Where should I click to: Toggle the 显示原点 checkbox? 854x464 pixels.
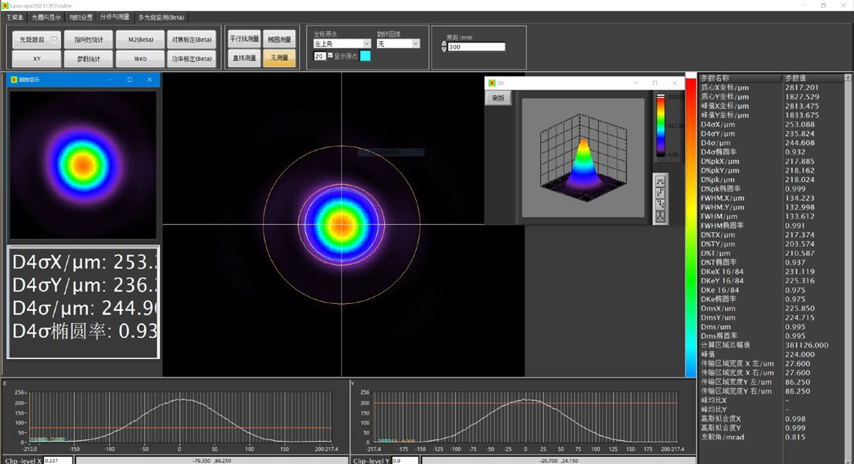[331, 56]
